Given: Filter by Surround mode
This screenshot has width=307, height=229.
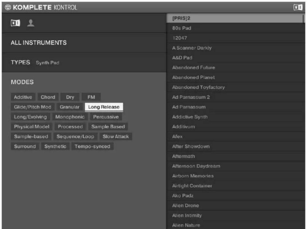Looking at the screenshot, I should [25, 147].
